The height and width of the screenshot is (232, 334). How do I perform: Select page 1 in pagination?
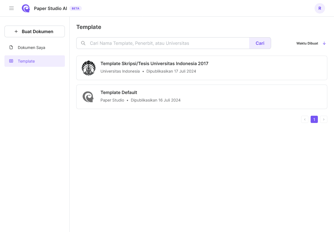point(314,119)
